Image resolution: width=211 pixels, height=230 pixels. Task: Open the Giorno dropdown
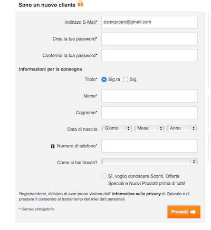[x=117, y=128]
